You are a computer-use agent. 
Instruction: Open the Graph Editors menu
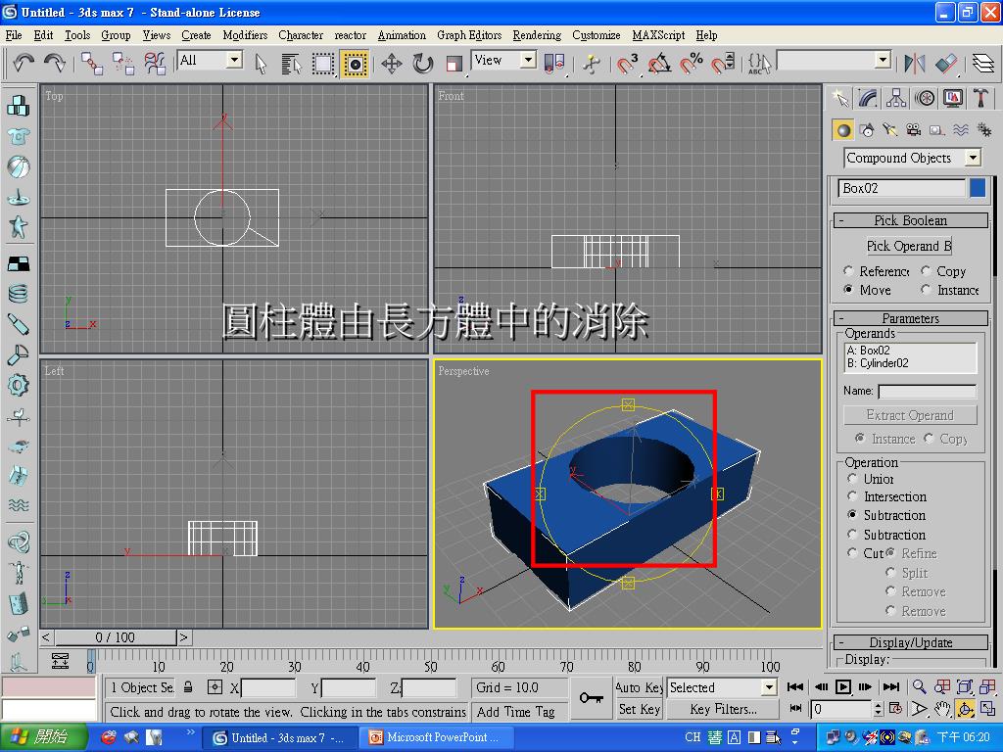point(469,35)
